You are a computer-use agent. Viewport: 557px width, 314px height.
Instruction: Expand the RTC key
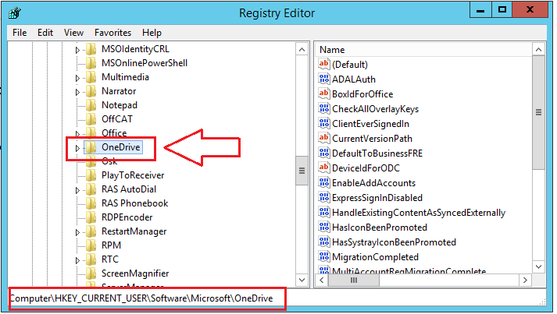pyautogui.click(x=77, y=260)
